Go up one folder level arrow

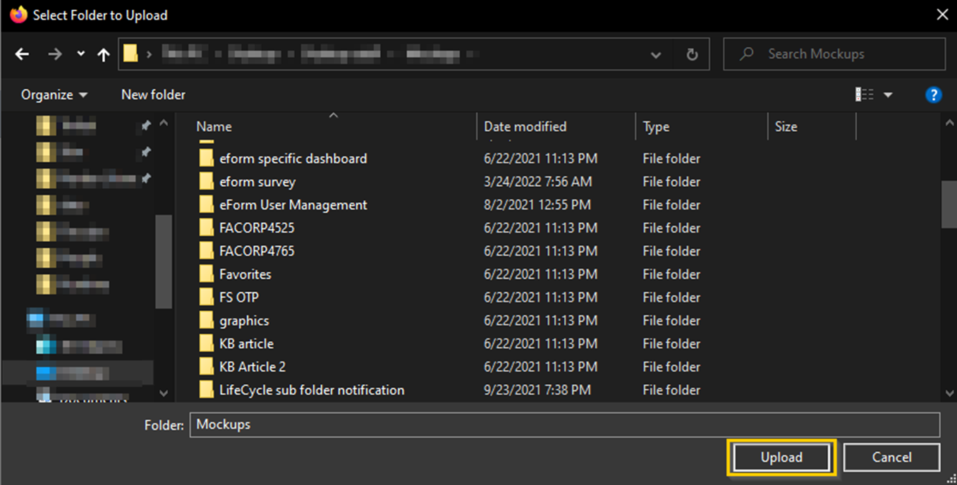point(104,54)
